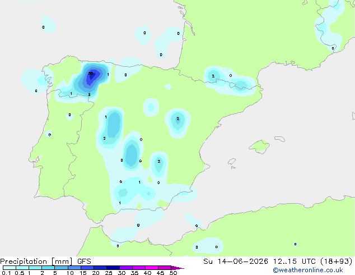Screen dimensions: 355x275
Task: Click the 45 legend tick label
Action: (160, 273)
